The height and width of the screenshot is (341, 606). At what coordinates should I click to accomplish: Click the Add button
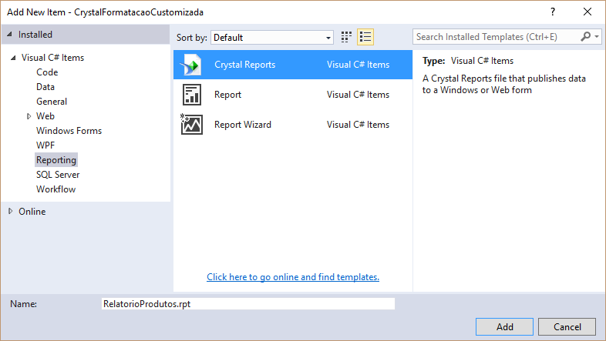pos(504,326)
